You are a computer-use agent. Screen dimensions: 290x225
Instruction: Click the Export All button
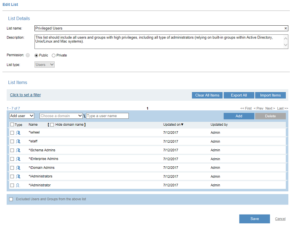coord(239,95)
